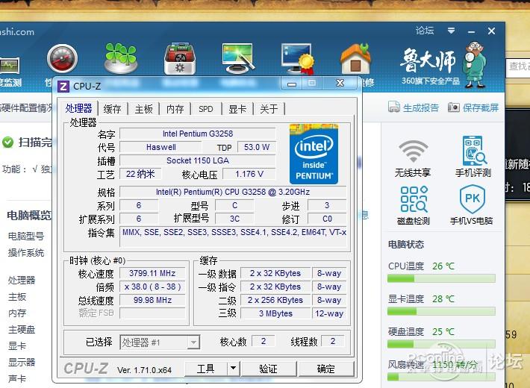Screen dimensions: 530x388
Task: Click the name field Intel Pentium G3258
Action: point(198,134)
